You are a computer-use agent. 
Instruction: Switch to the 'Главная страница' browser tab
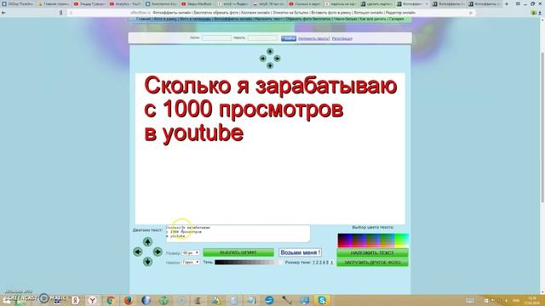click(x=54, y=3)
